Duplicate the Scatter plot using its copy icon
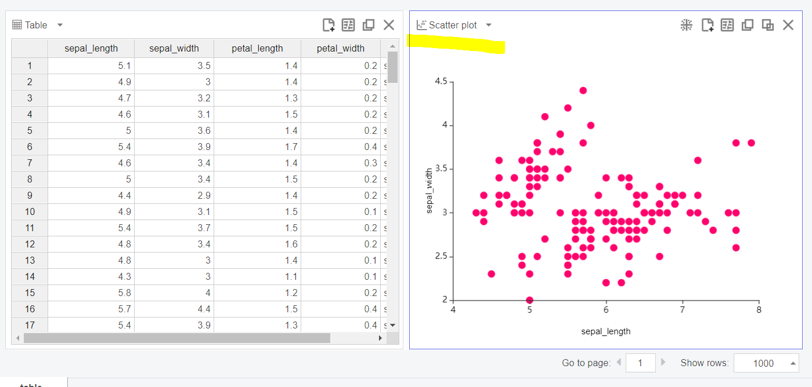 pos(748,25)
